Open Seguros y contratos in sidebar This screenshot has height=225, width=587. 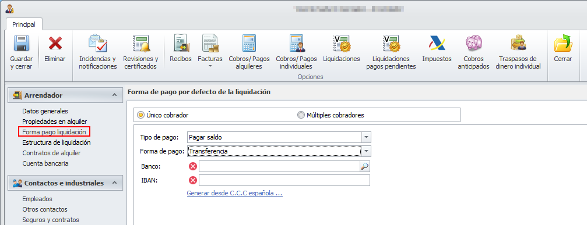[x=51, y=220]
